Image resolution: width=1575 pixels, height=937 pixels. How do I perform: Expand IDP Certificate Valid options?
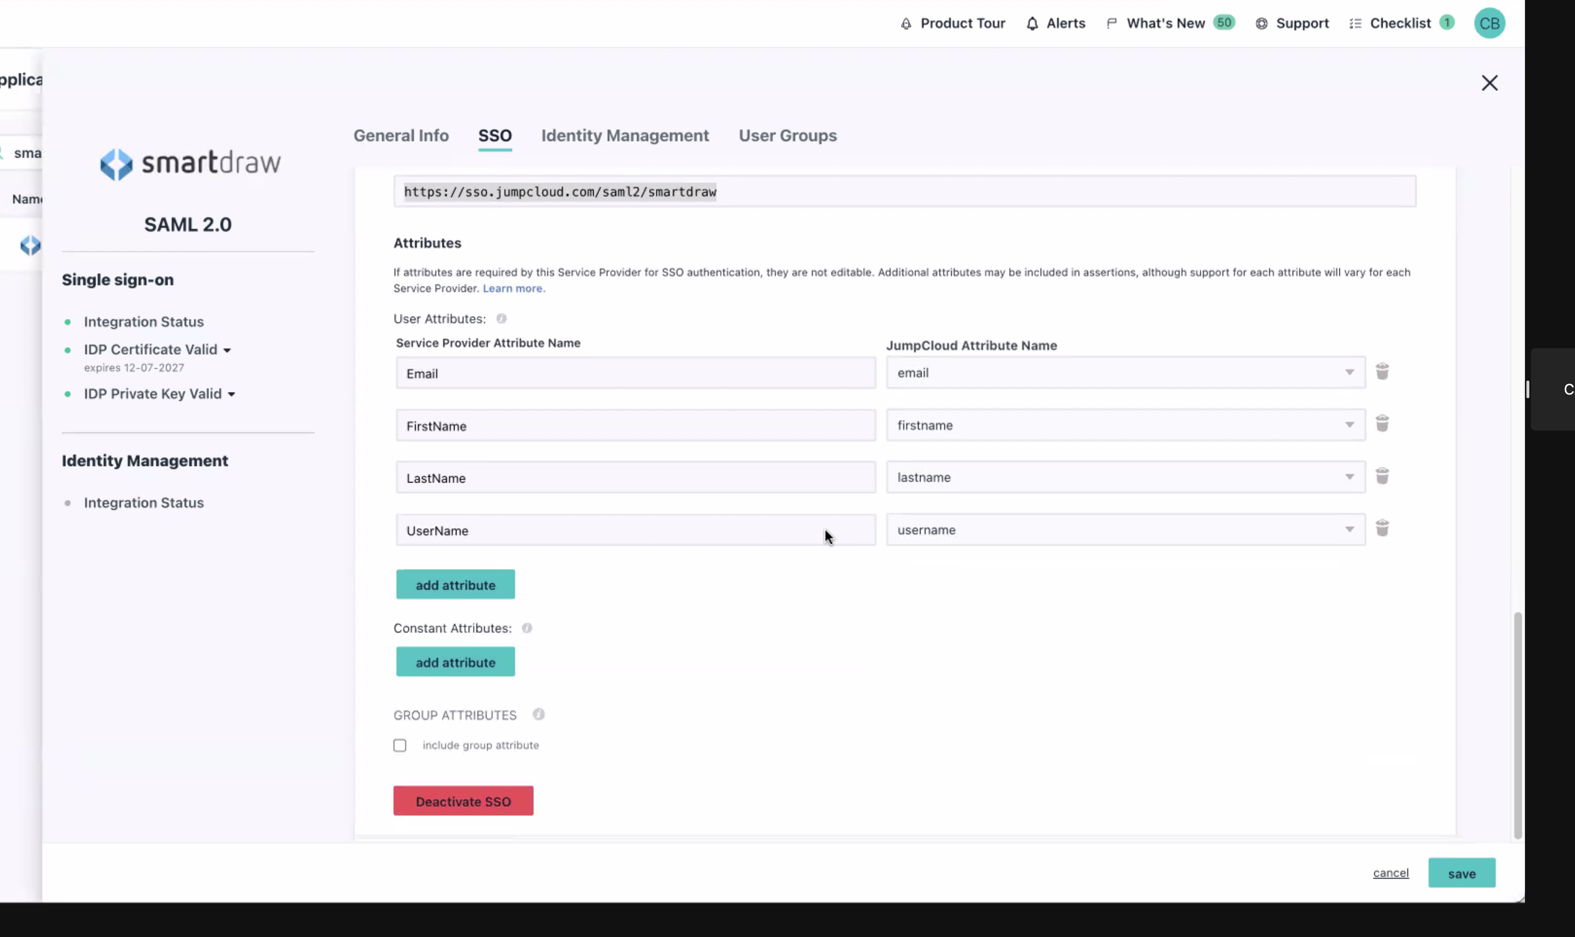(227, 350)
